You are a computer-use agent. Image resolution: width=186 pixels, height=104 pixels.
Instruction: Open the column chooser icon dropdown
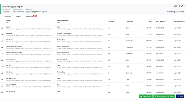[x=176, y=6]
